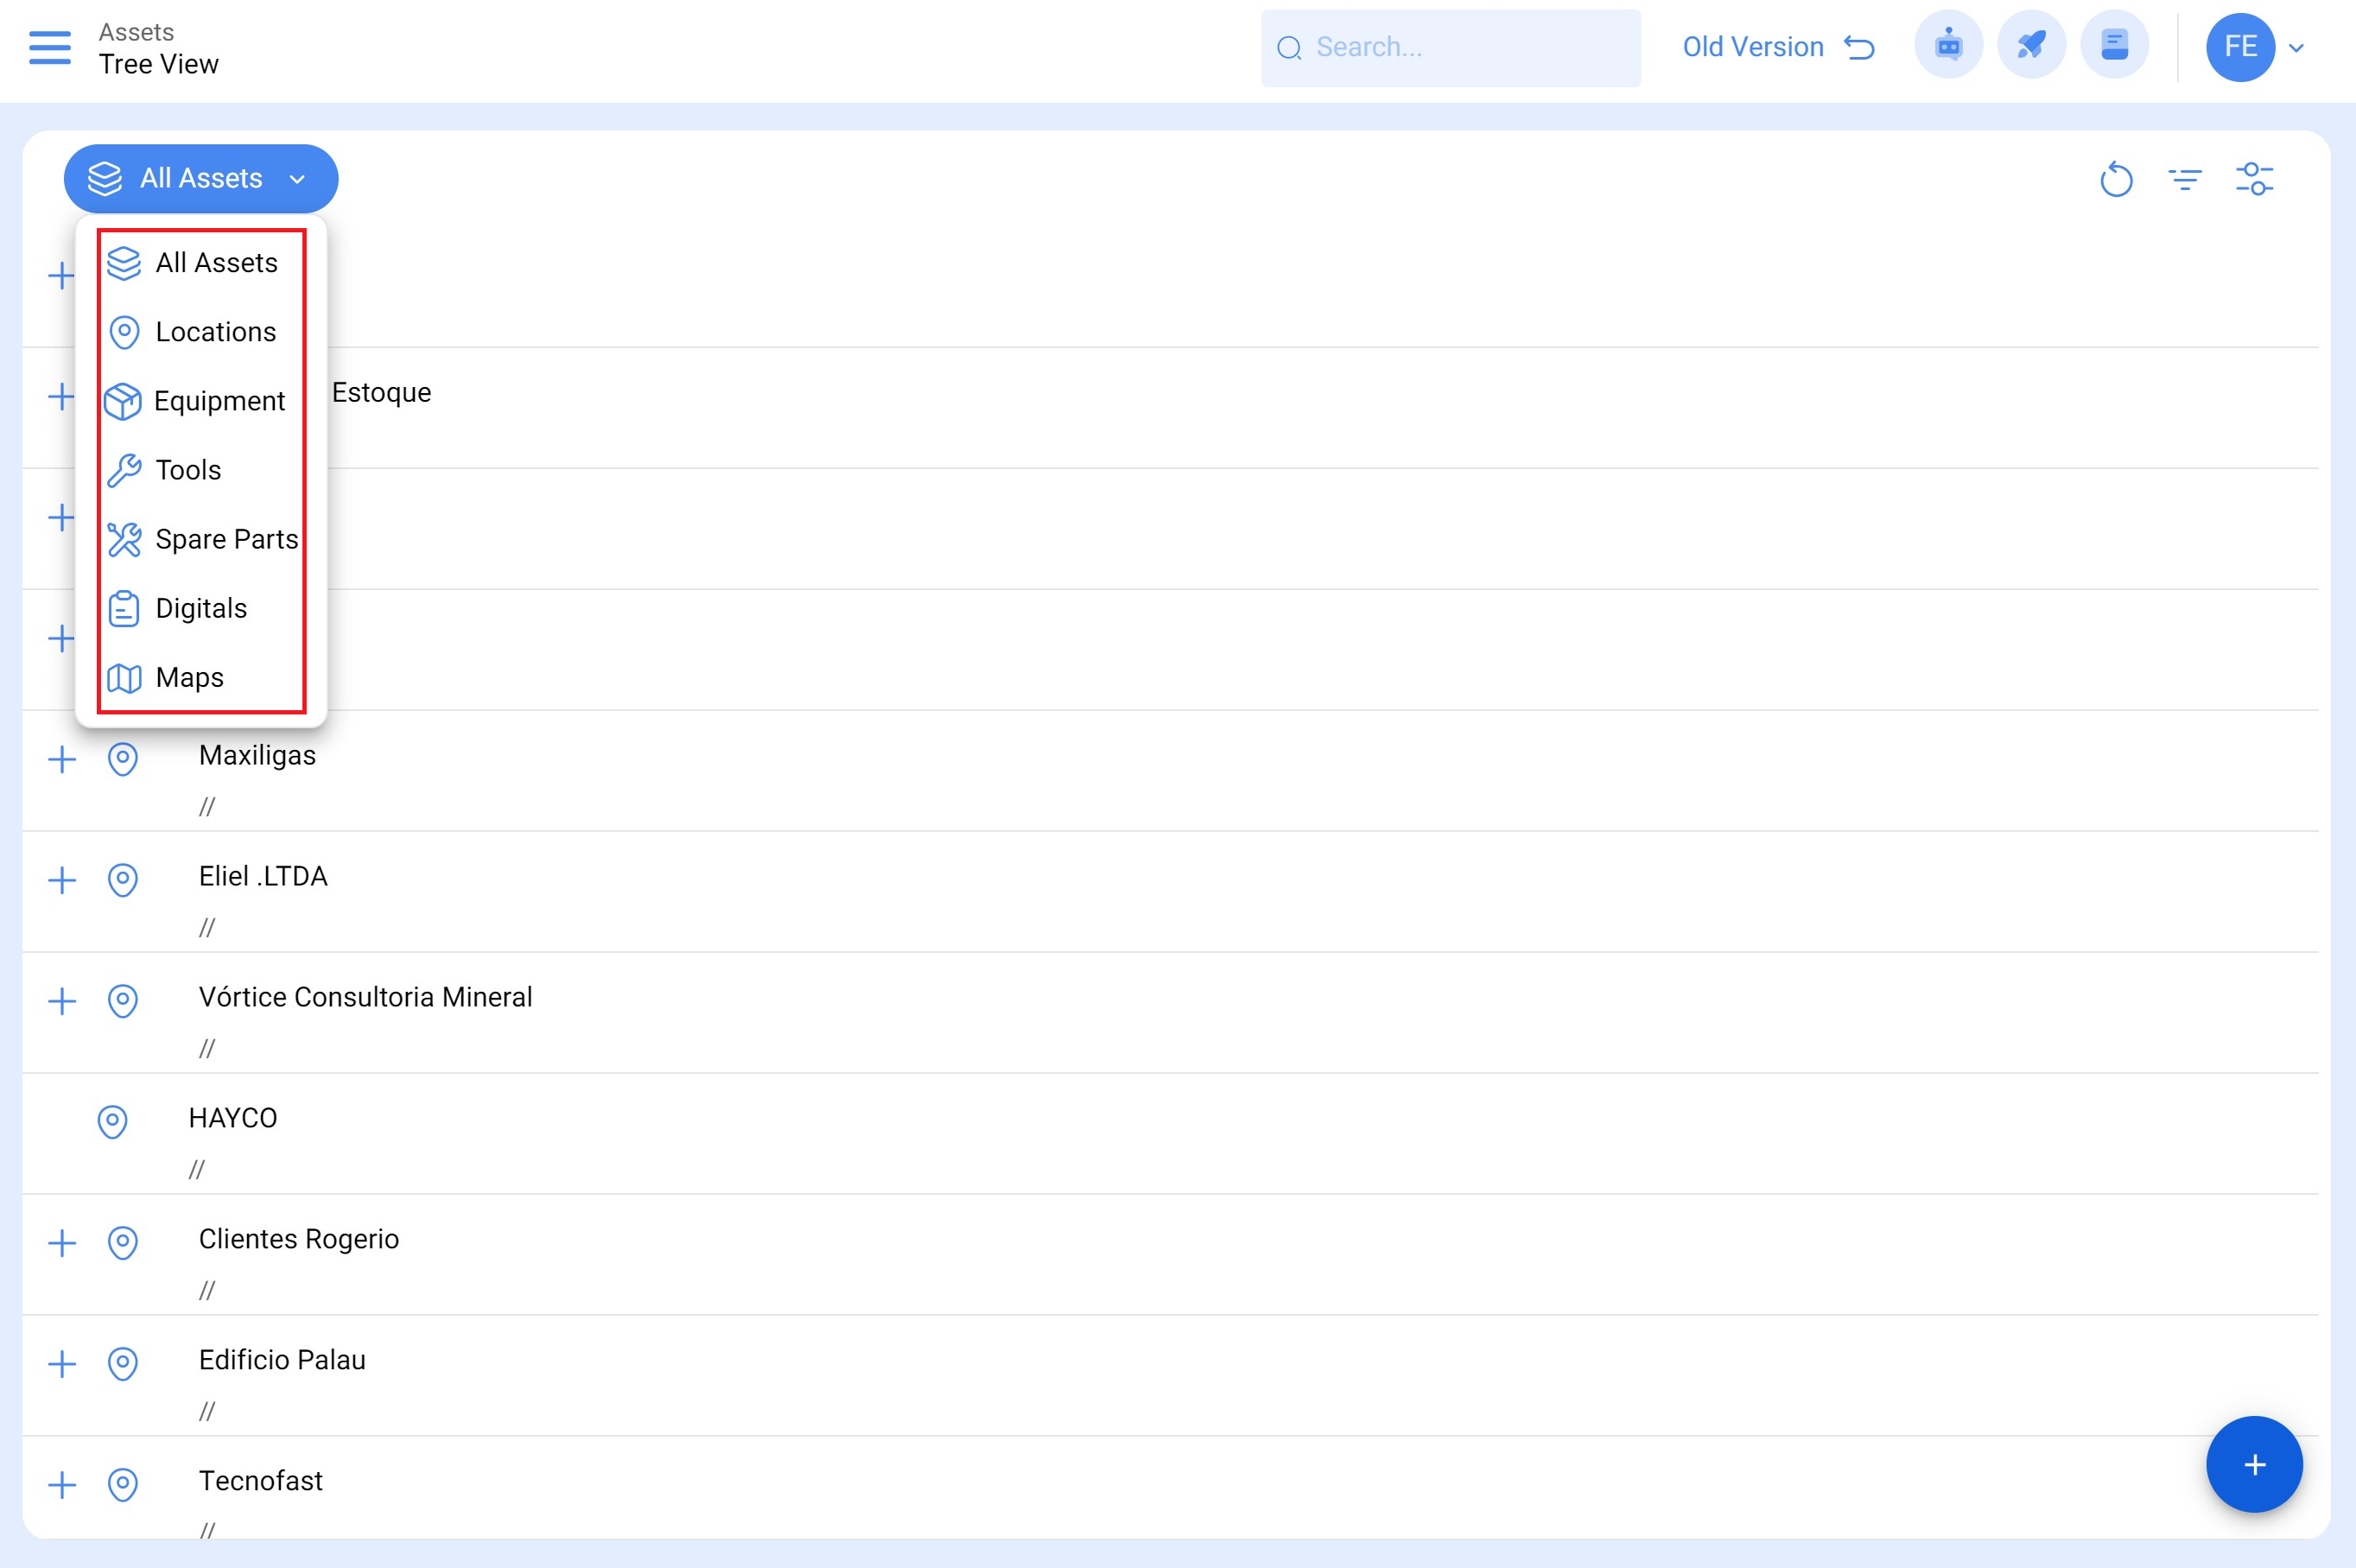Click the search magnifier icon
This screenshot has width=2356, height=1568.
(x=1290, y=48)
